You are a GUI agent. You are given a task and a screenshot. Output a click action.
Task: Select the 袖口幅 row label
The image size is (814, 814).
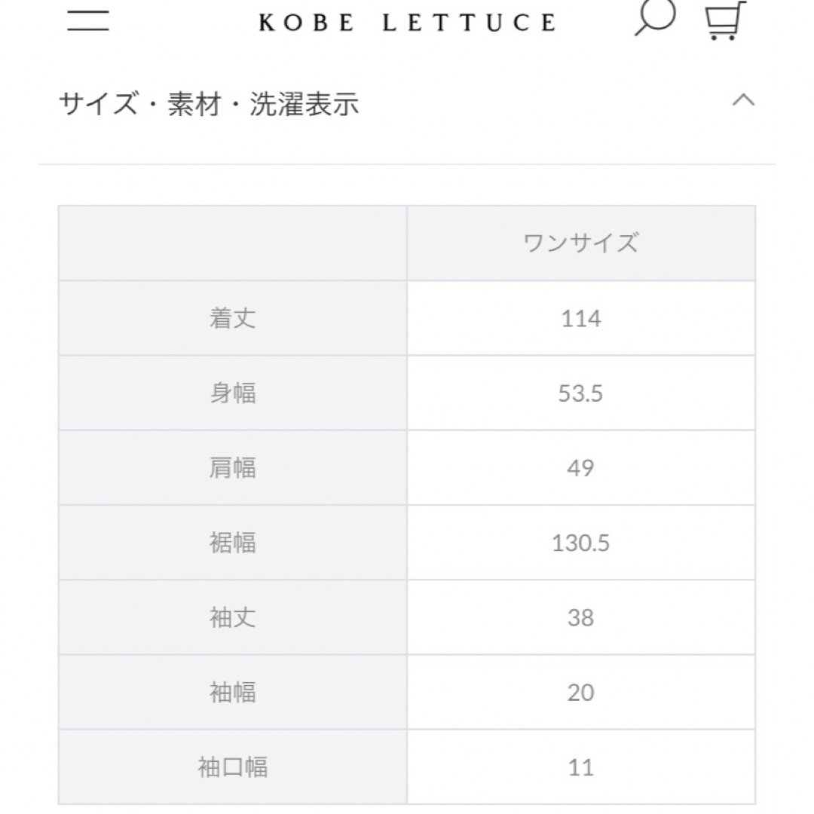pyautogui.click(x=233, y=767)
